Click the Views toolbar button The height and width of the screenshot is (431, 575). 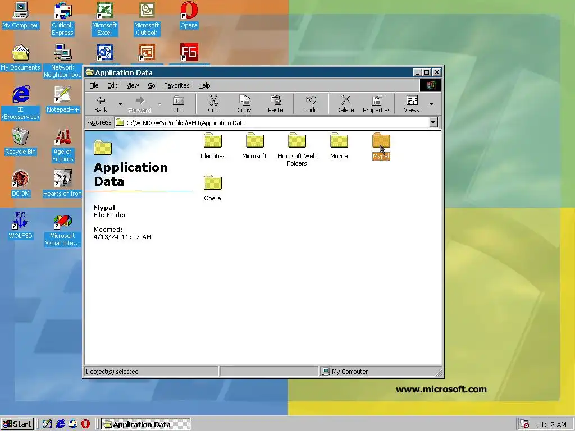coord(412,104)
